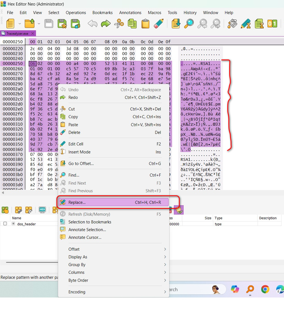Choose Go to Offset... in context menu
The height and width of the screenshot is (322, 284).
click(114, 163)
